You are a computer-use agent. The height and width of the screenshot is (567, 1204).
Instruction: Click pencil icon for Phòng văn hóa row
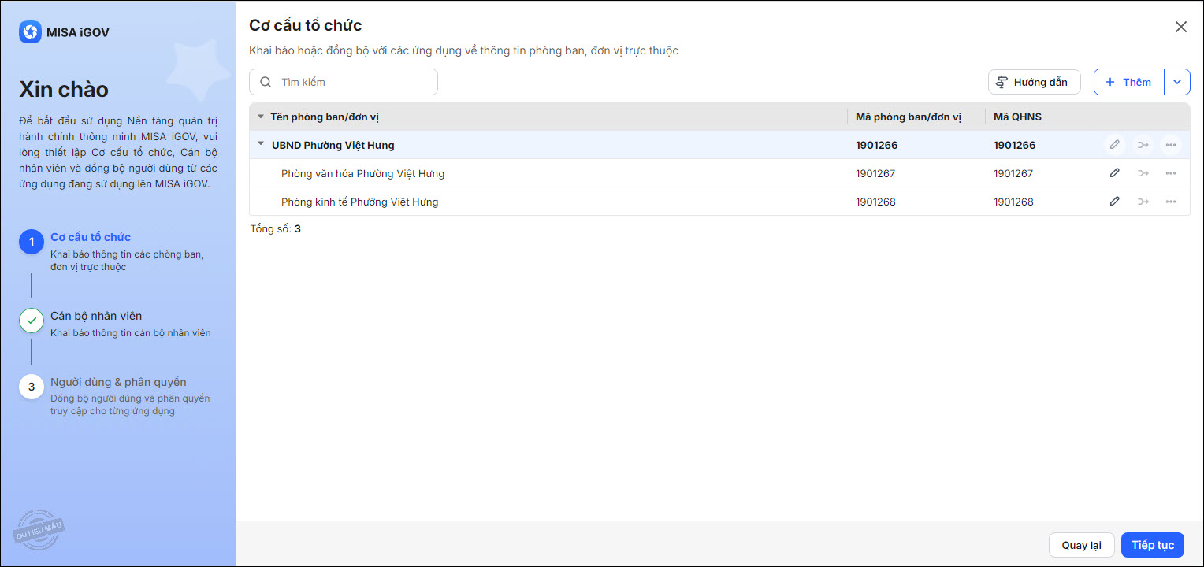click(1114, 173)
